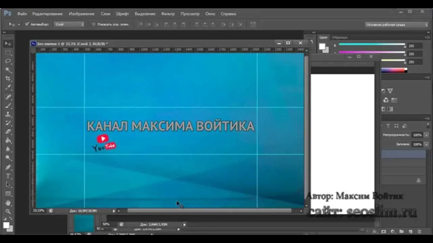Open the Слой auto-select dropdown
Image resolution: width=433 pixels, height=243 pixels.
[69, 24]
